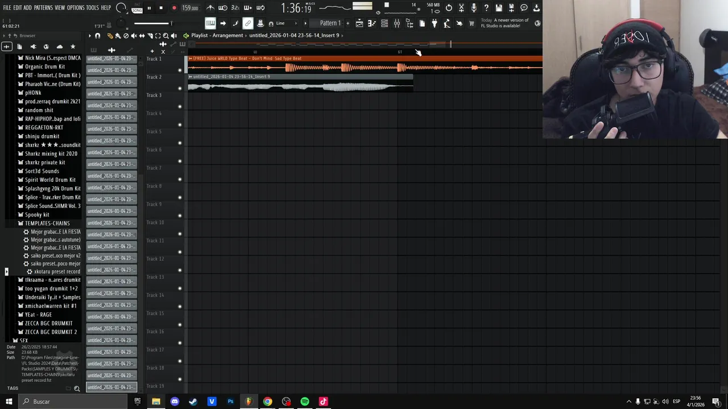Click the main pitch knob
The width and height of the screenshot is (728, 409).
click(121, 23)
